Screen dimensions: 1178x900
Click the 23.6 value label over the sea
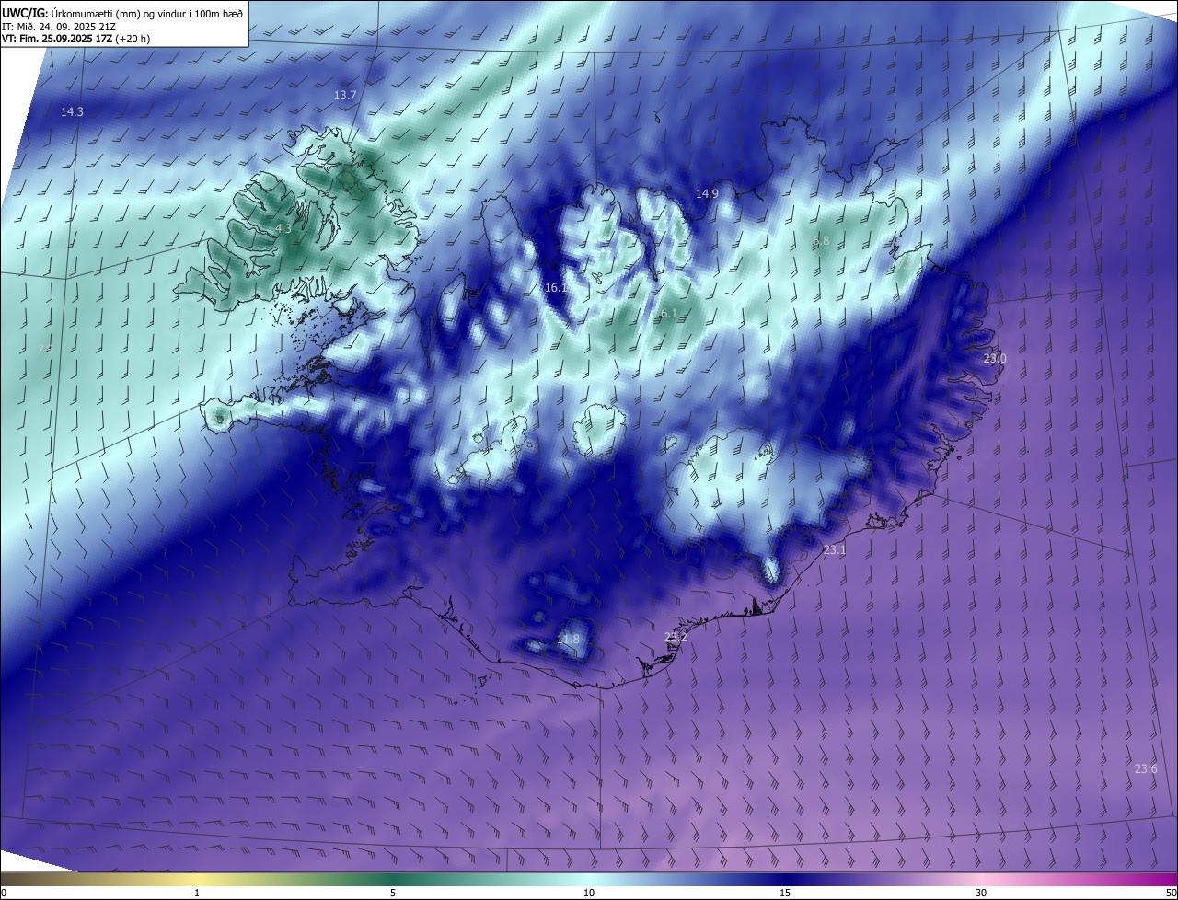(x=1145, y=768)
